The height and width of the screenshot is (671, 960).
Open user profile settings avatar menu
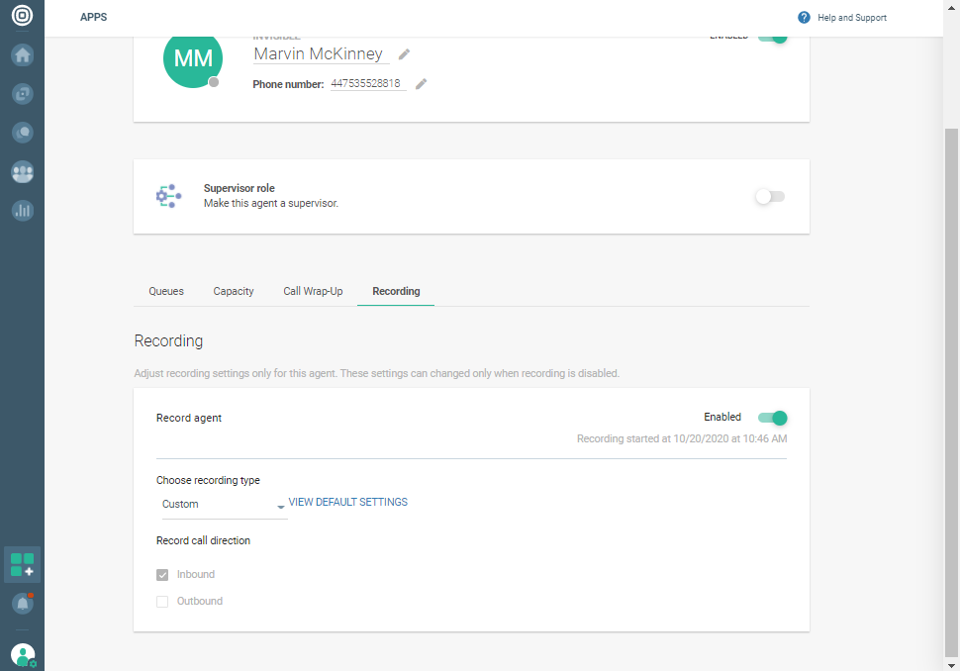click(x=22, y=654)
